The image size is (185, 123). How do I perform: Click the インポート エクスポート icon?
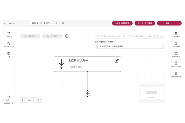[9, 99]
